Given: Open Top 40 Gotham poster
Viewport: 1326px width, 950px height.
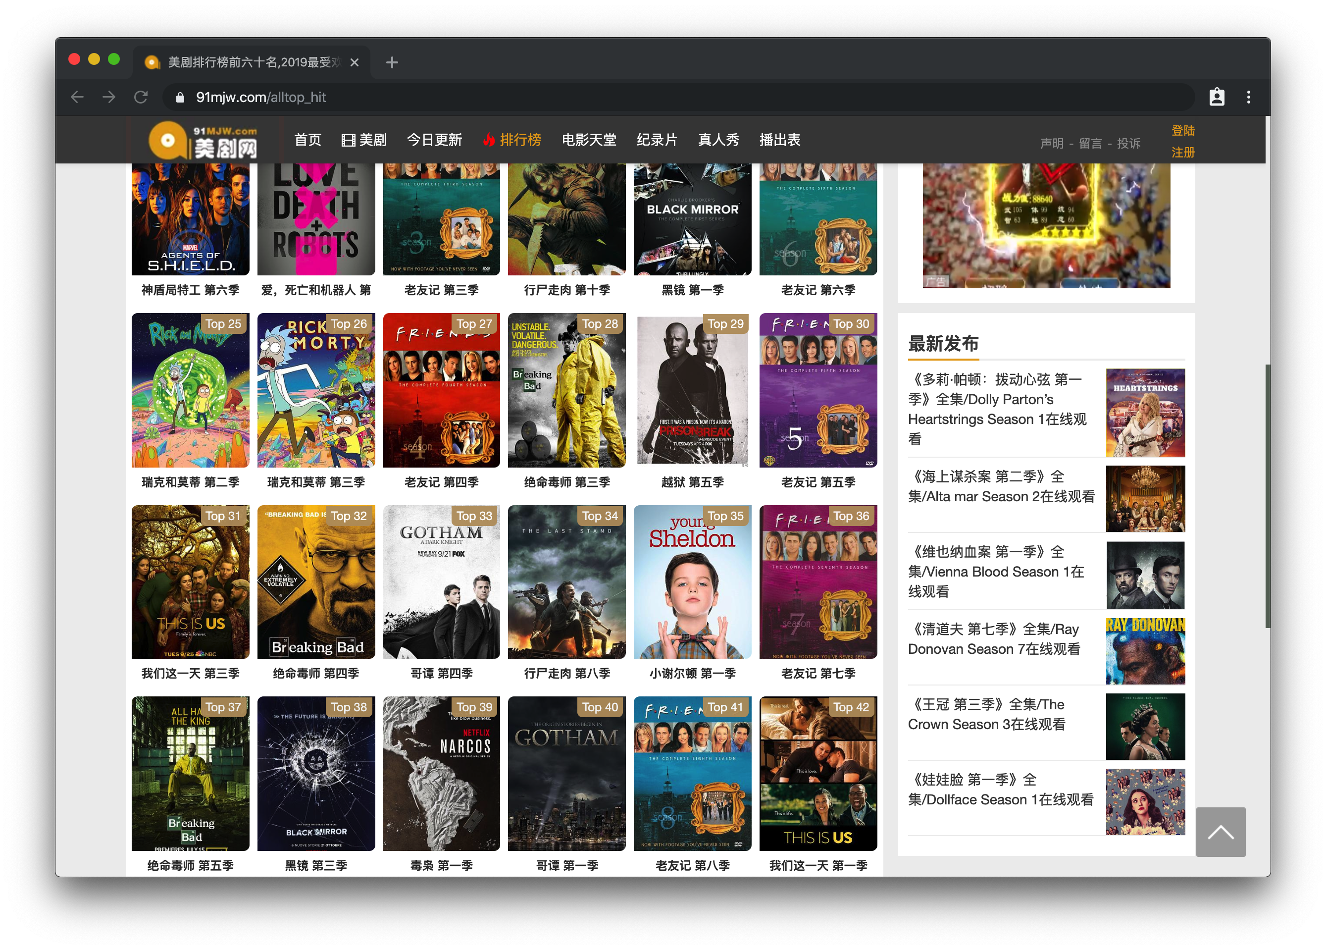Looking at the screenshot, I should 566,773.
